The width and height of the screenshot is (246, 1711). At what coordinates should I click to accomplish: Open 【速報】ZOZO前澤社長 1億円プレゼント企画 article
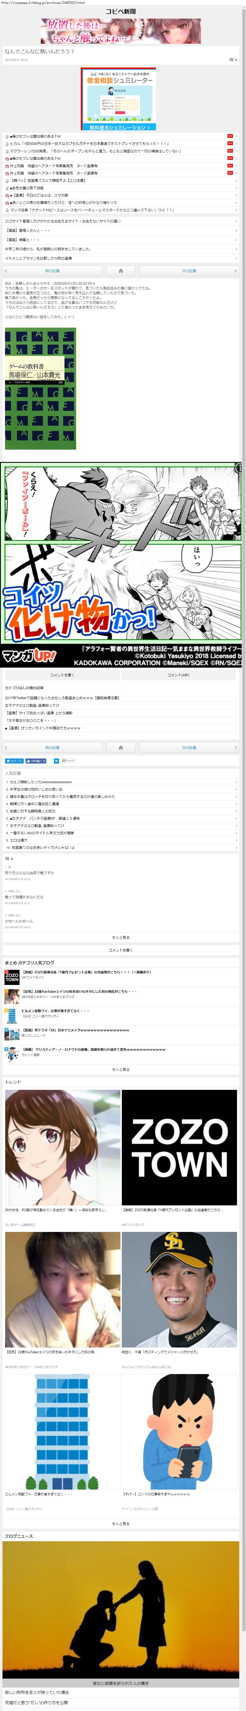tap(86, 972)
